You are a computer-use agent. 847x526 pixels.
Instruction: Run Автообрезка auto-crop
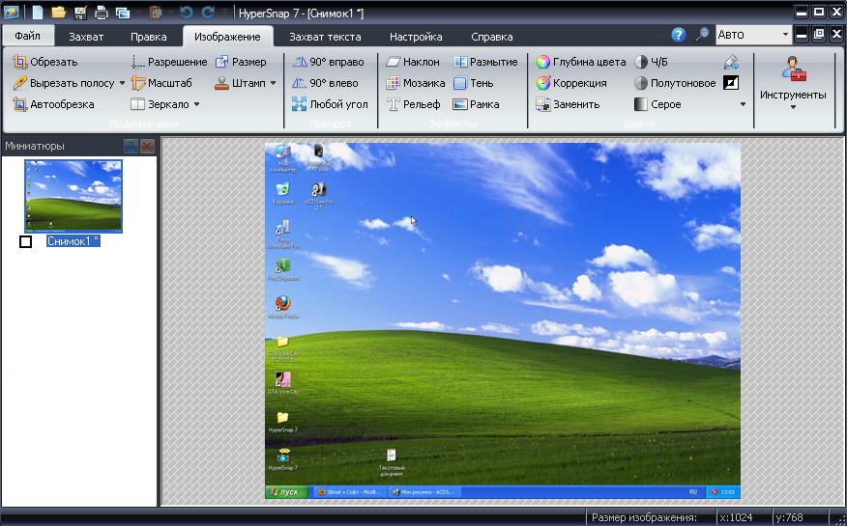53,104
